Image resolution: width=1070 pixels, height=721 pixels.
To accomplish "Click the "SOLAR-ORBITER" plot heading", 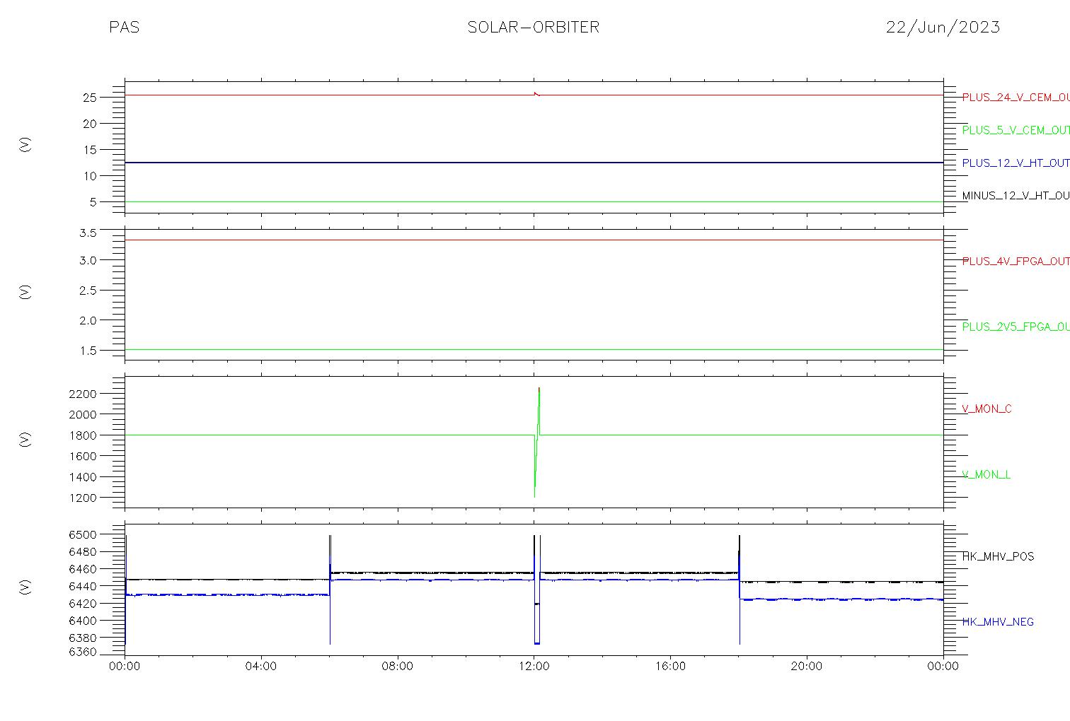I will click(x=534, y=28).
